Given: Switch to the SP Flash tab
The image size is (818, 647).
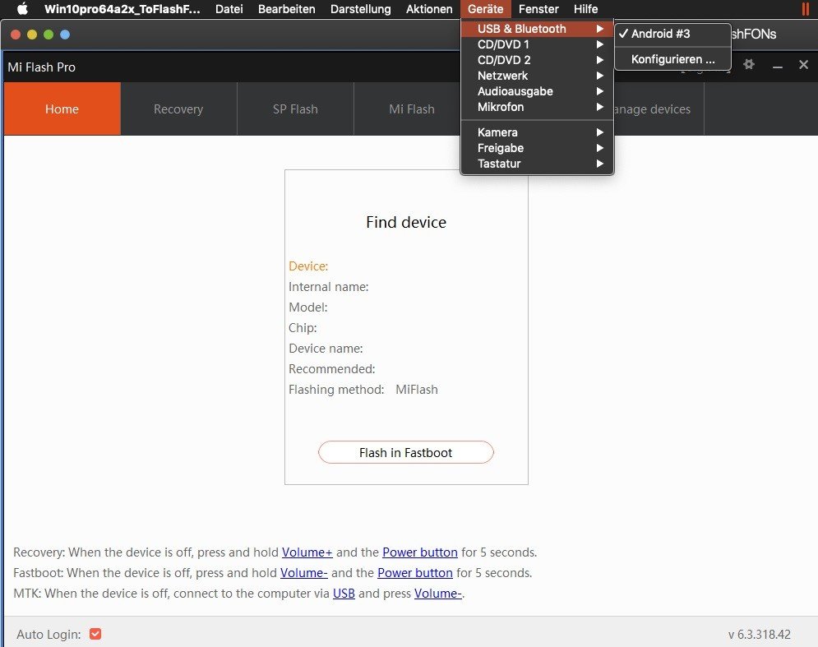Looking at the screenshot, I should point(295,109).
